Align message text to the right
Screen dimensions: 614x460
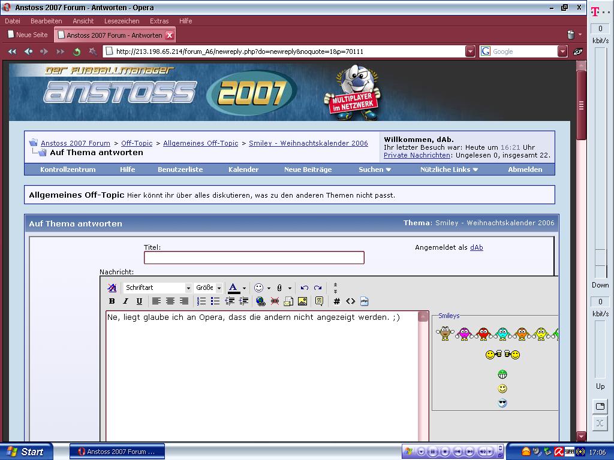click(x=183, y=301)
